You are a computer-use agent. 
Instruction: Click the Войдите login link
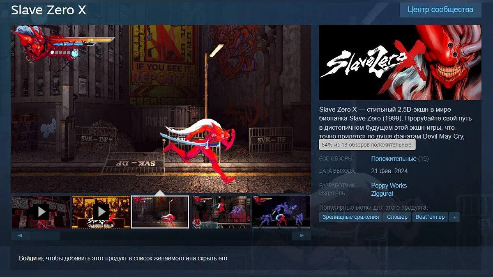point(31,259)
